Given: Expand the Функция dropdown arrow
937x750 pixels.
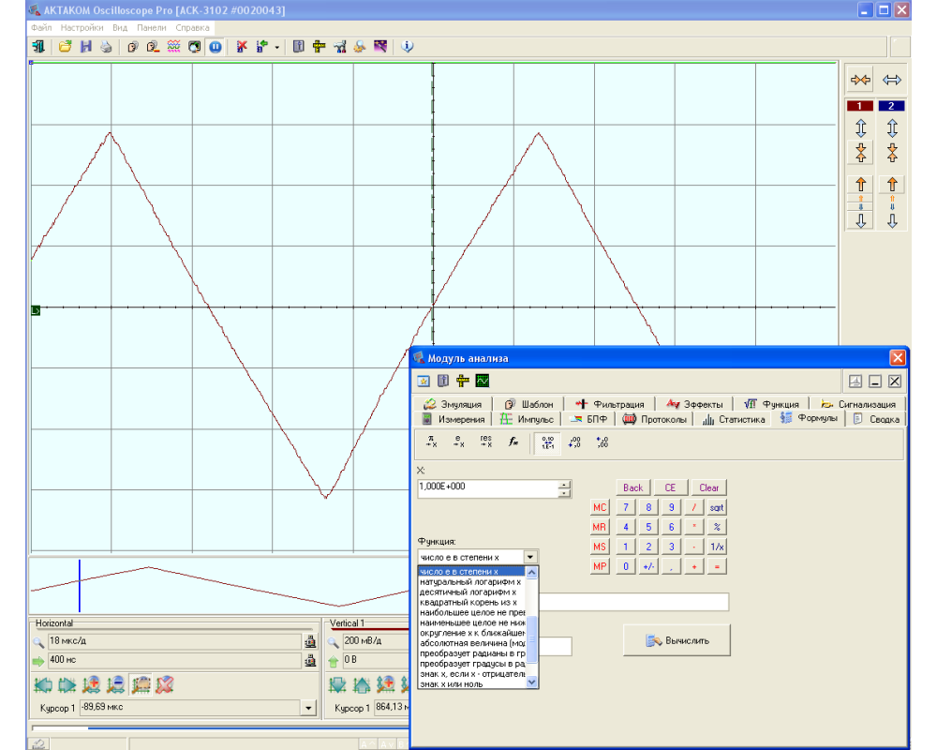Looking at the screenshot, I should click(x=530, y=557).
